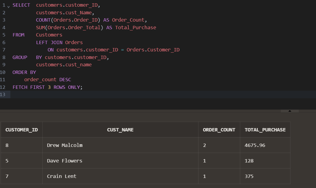
Task: Click the COUNT function on line 3
Action: [x=43, y=20]
